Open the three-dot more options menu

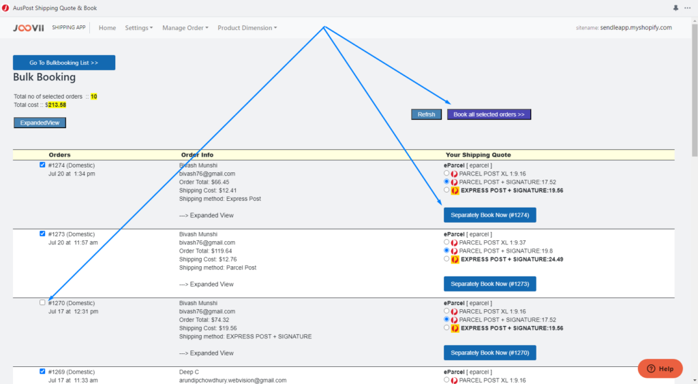688,8
